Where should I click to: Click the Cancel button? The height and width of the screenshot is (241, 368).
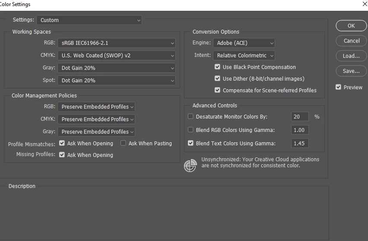[x=351, y=41]
